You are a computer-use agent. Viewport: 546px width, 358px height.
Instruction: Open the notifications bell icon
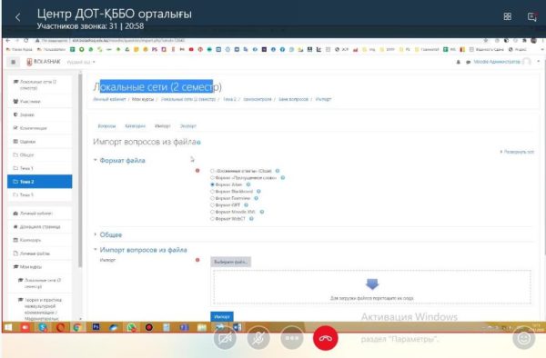tap(459, 62)
